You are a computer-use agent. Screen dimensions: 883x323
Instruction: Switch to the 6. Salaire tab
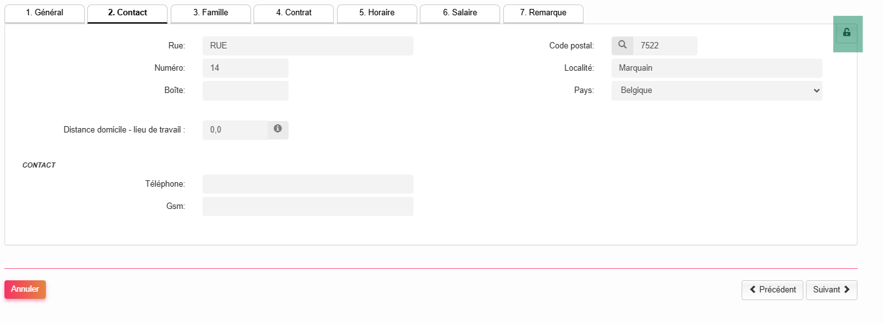click(460, 13)
